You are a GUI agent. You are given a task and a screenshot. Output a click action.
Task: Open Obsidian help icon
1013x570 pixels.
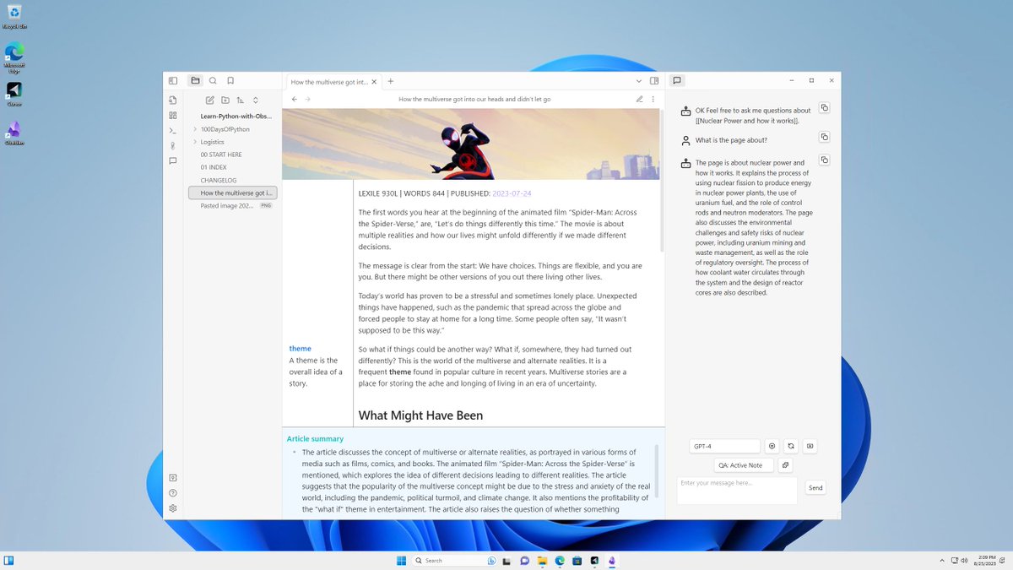173,493
